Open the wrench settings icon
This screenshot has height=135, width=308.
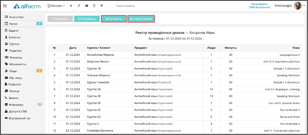[x=79, y=6]
